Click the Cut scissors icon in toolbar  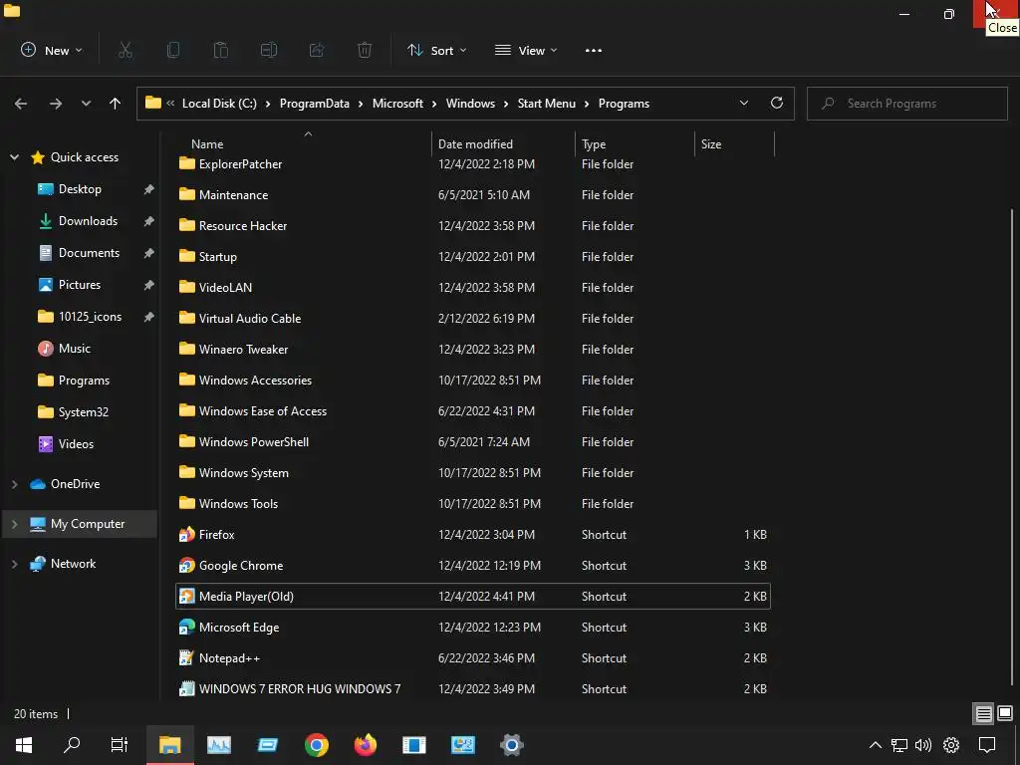[x=126, y=50]
